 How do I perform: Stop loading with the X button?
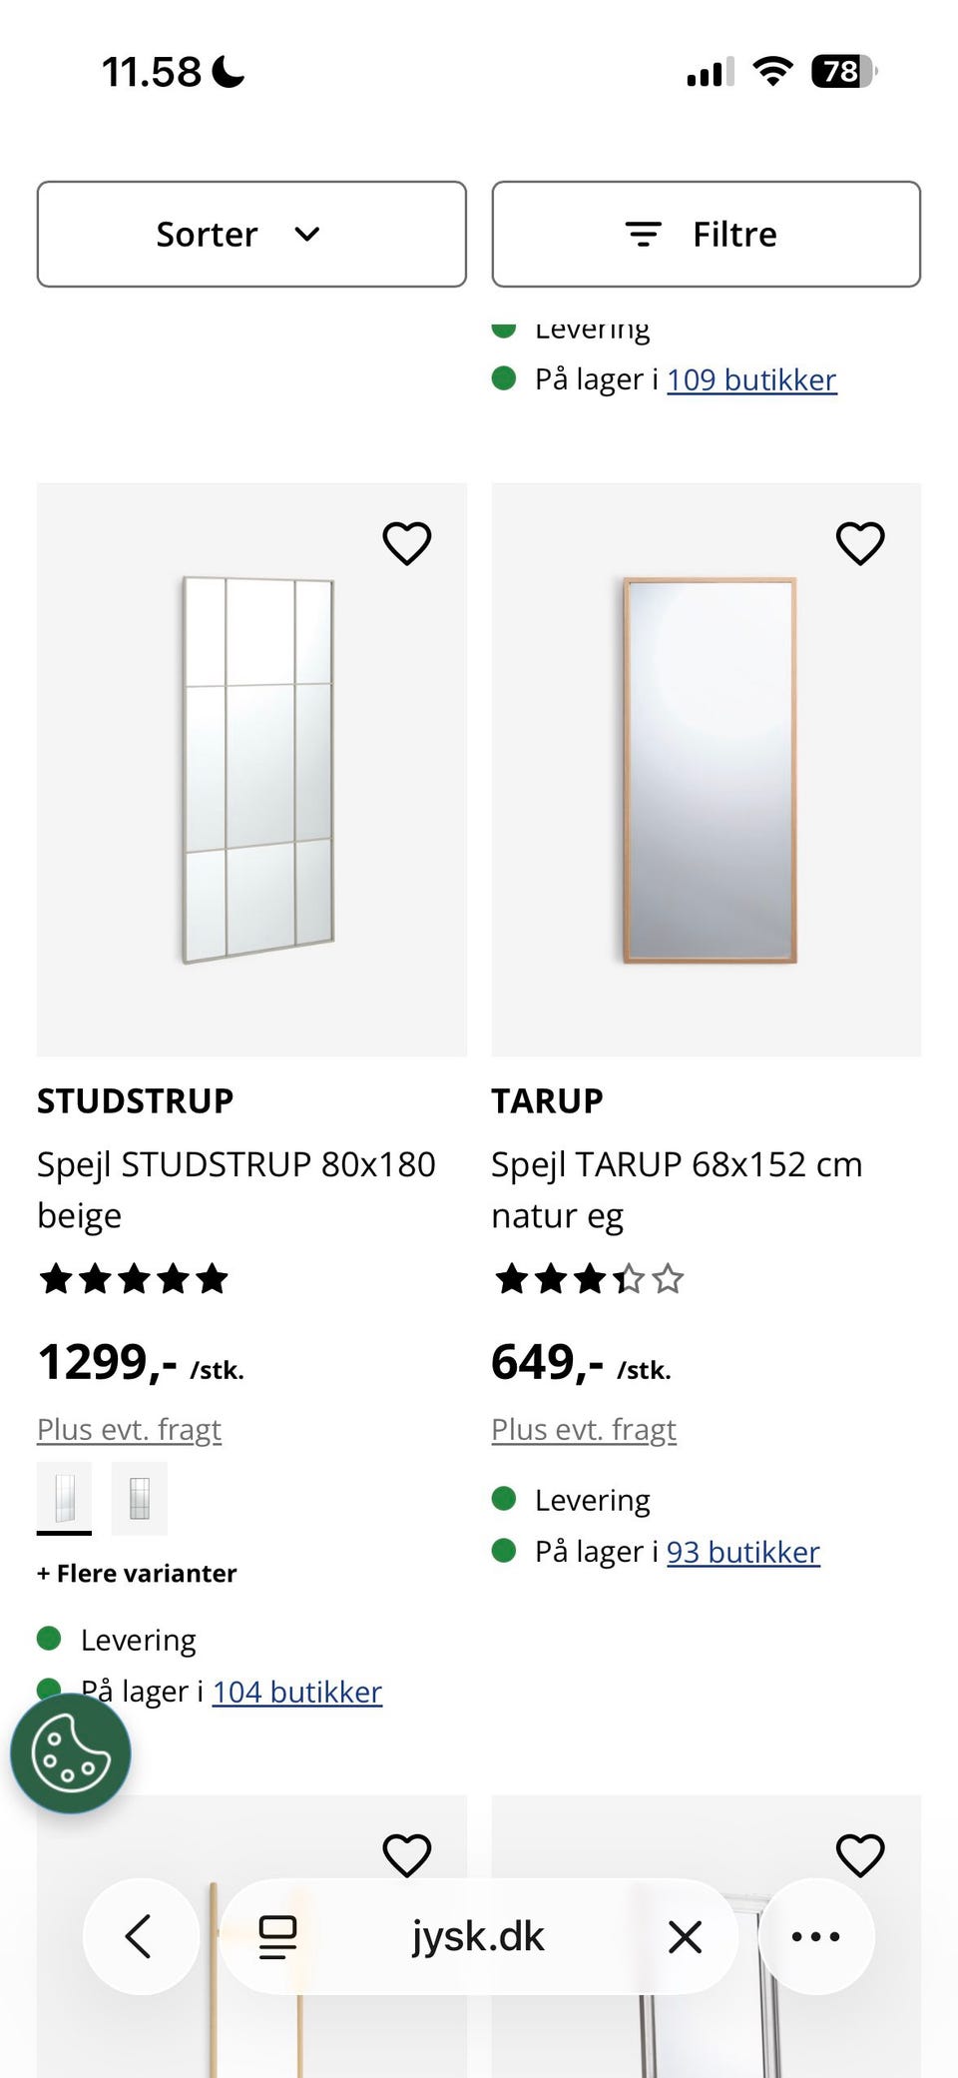click(x=685, y=1937)
